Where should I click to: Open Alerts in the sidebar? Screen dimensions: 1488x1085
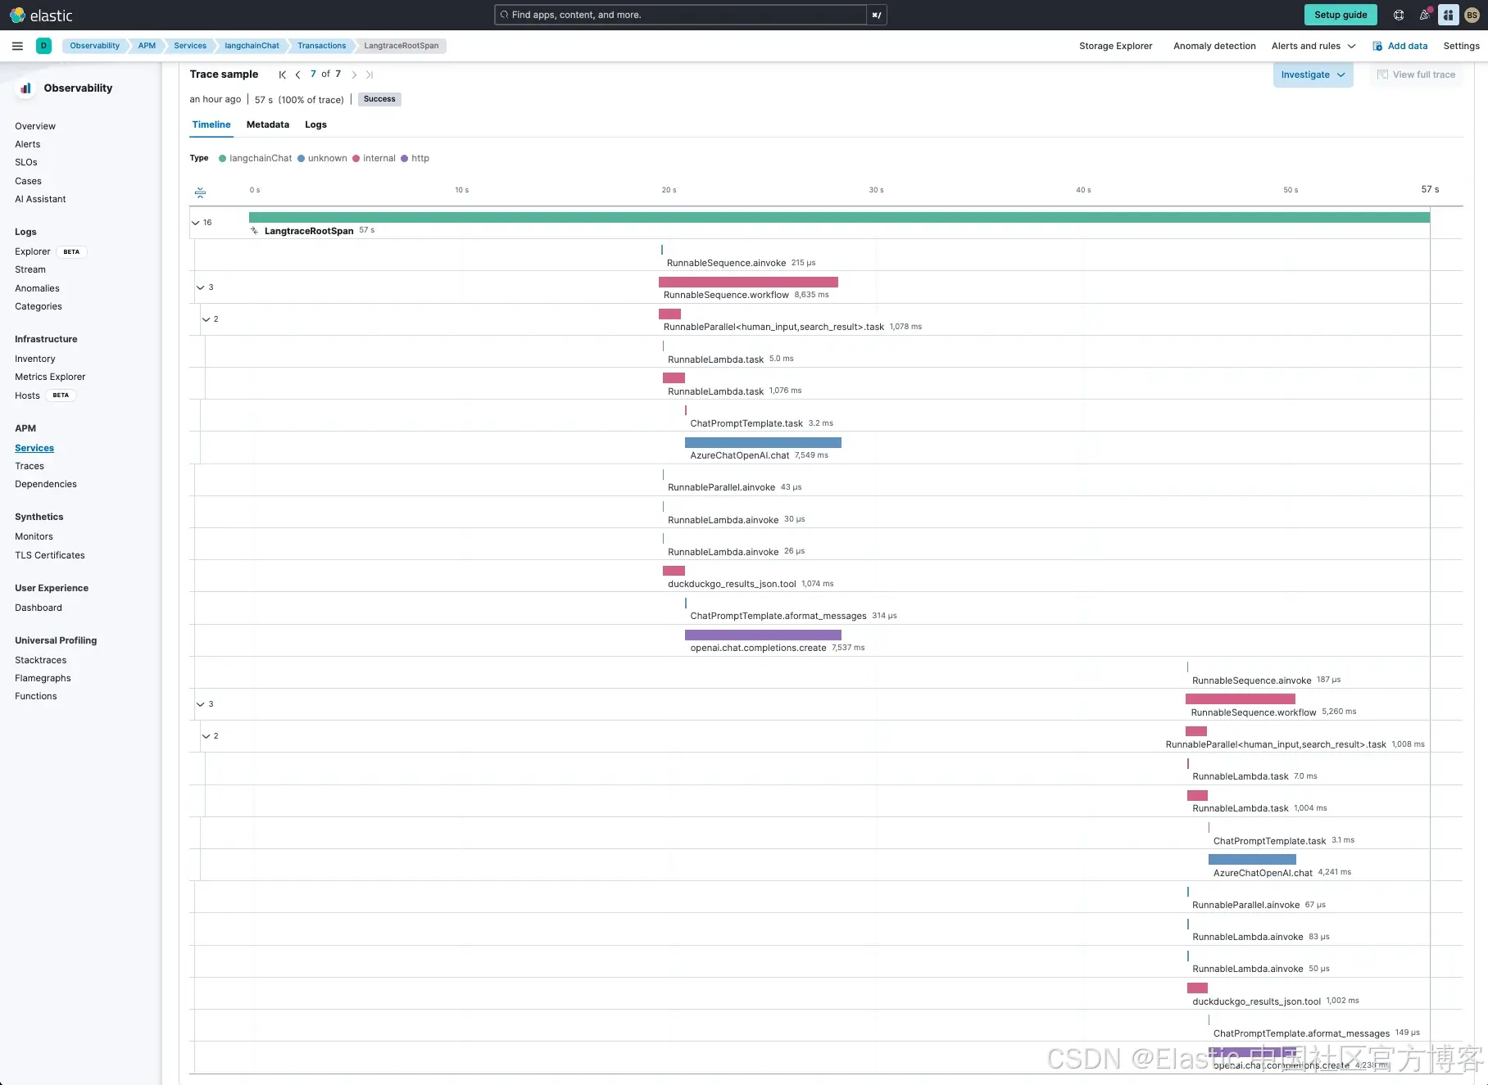click(x=27, y=144)
